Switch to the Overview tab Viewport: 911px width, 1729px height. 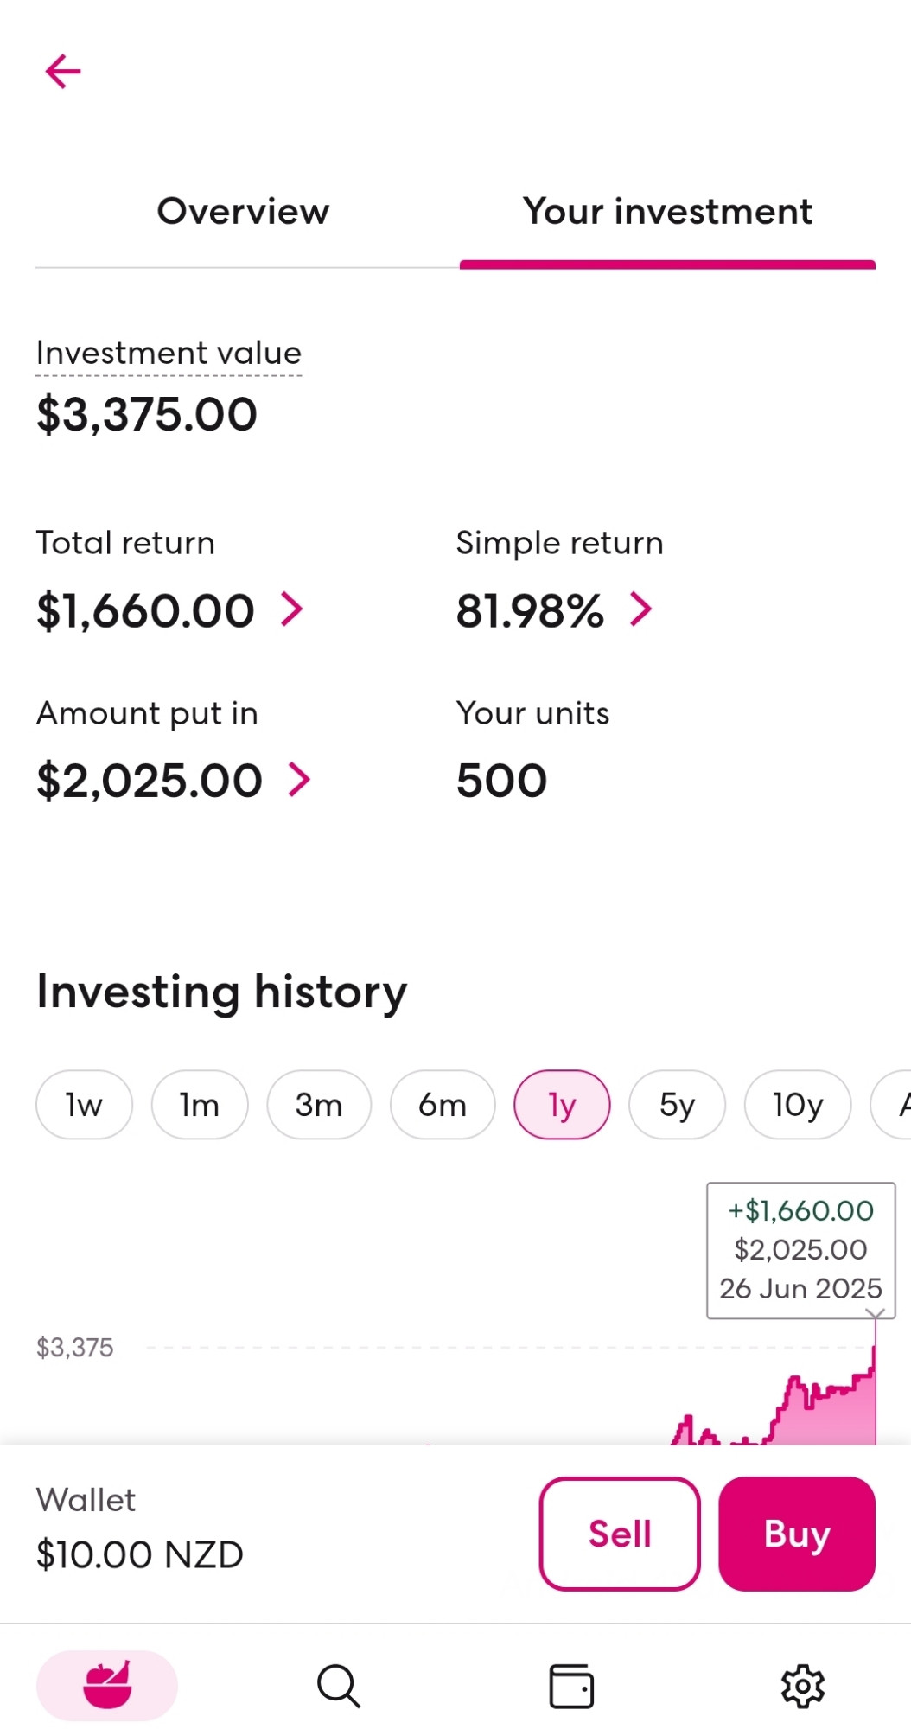click(x=243, y=212)
